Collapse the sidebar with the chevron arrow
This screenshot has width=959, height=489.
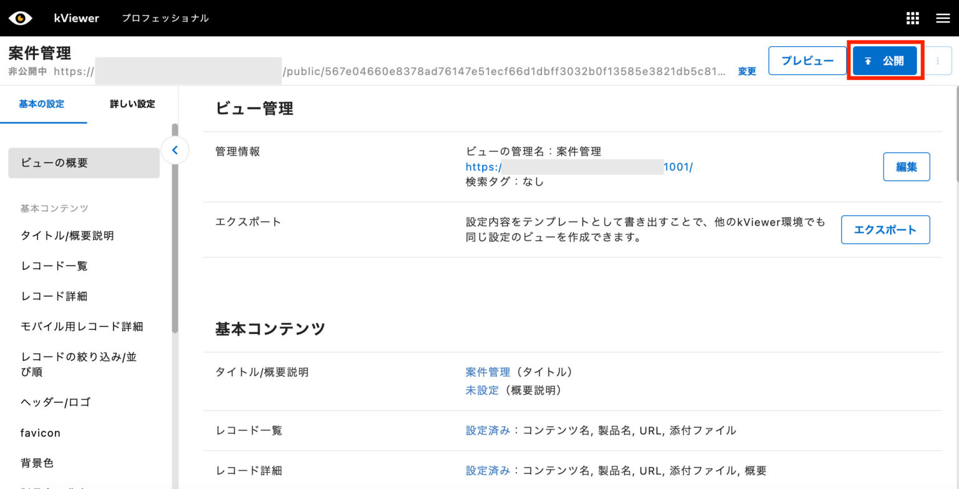(x=175, y=150)
